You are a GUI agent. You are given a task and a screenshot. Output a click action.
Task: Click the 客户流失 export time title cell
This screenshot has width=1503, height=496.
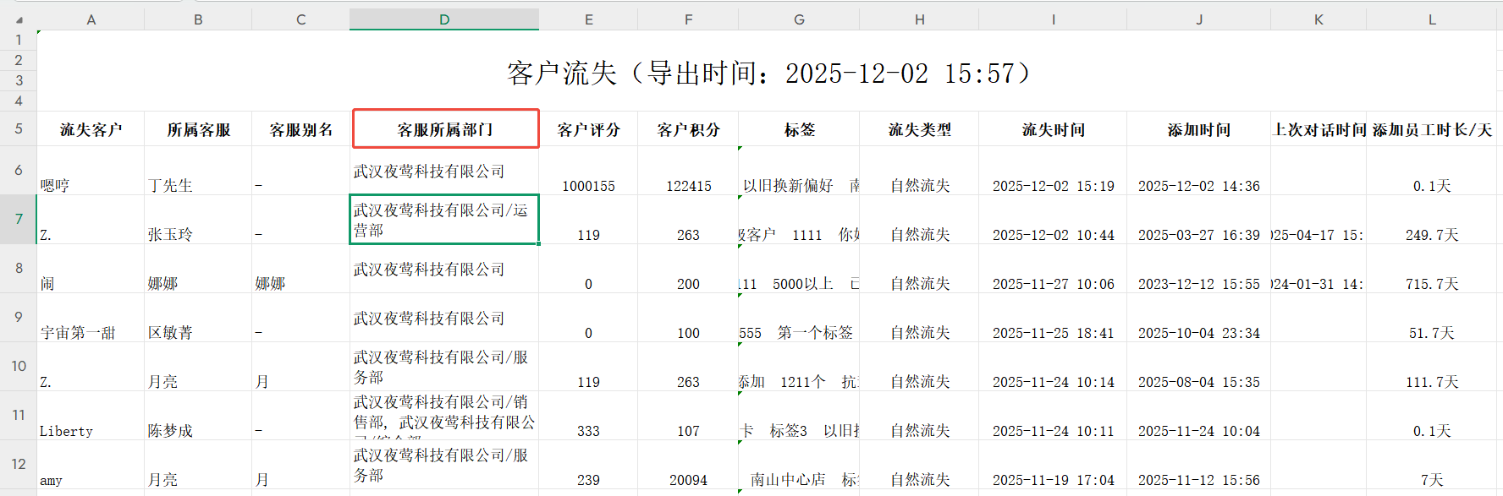(767, 74)
